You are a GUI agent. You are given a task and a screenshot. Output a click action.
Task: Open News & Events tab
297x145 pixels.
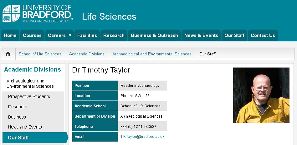tap(201, 35)
